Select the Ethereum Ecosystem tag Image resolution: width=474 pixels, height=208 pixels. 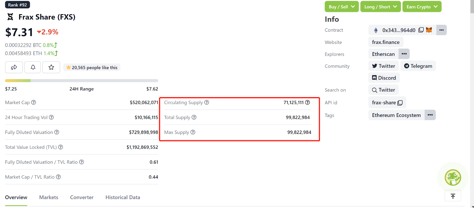(x=396, y=115)
